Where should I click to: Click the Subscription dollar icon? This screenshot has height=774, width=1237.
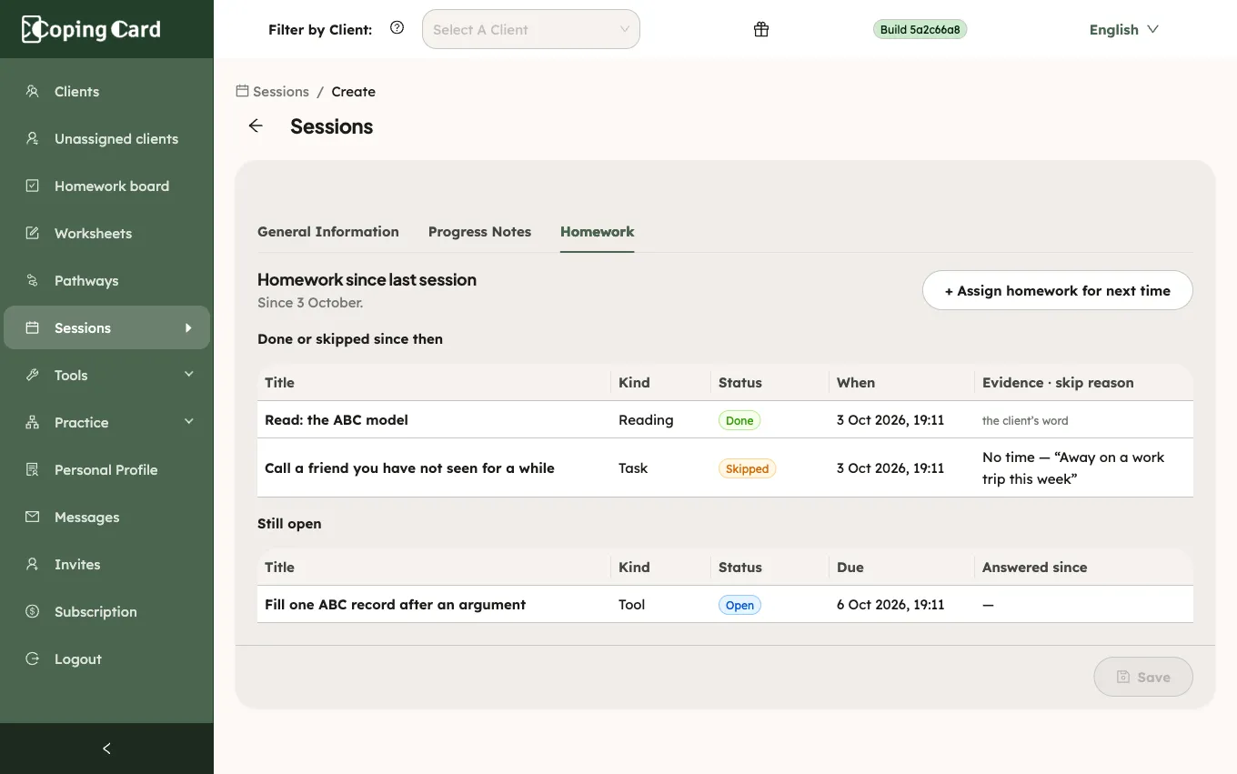click(33, 611)
